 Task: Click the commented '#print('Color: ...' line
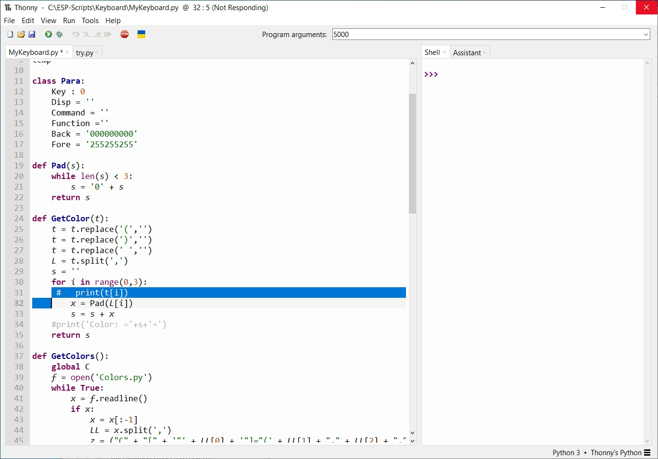point(109,324)
